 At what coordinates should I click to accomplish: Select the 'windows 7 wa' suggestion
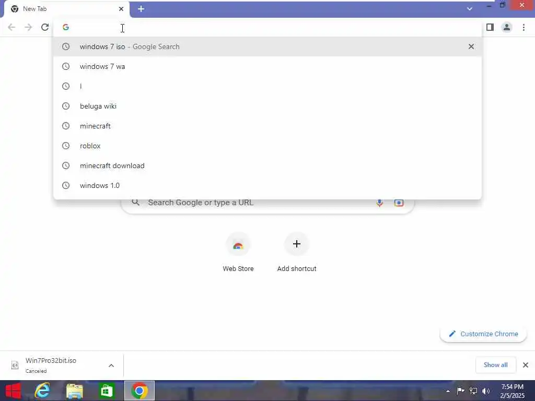point(267,66)
